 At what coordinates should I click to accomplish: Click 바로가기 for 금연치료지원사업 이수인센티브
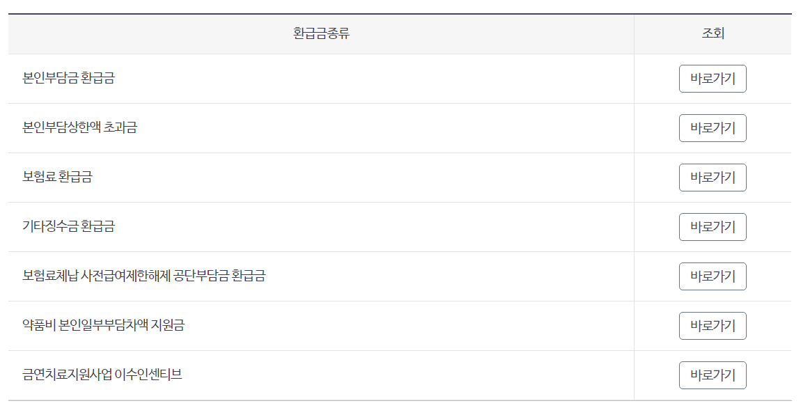point(712,375)
